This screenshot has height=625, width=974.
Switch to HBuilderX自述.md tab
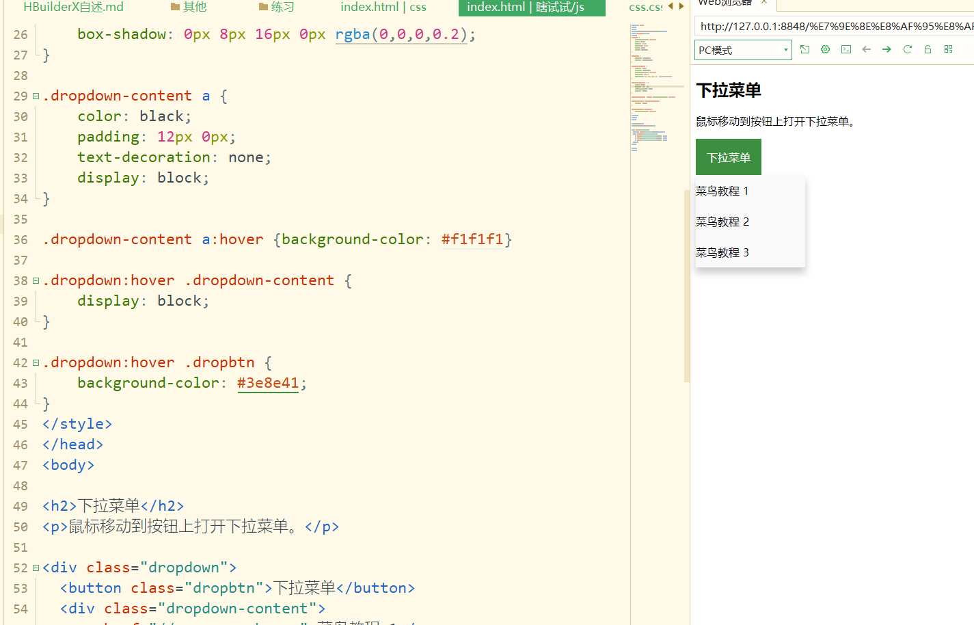coord(73,7)
